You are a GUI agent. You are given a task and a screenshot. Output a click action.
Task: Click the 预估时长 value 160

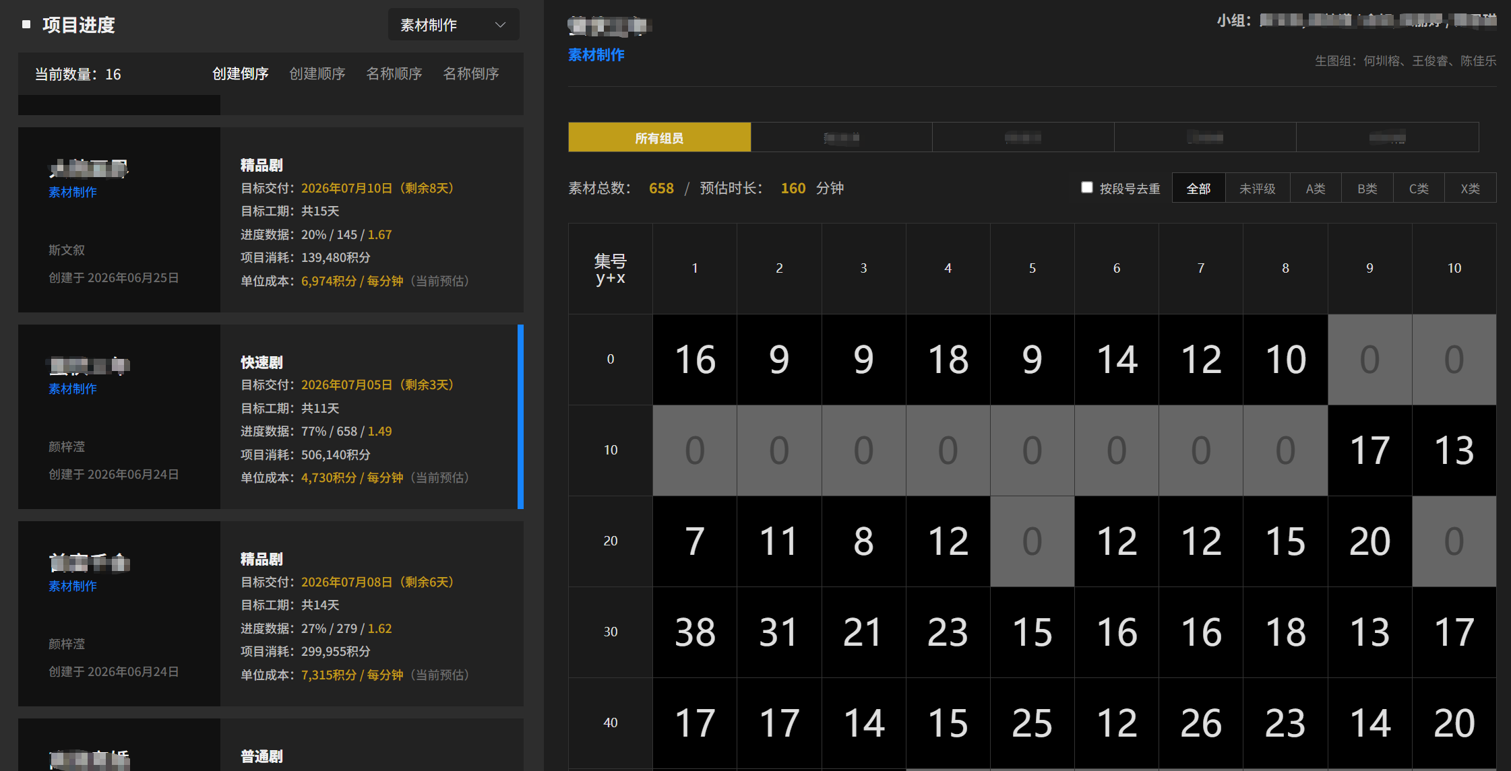pos(793,188)
